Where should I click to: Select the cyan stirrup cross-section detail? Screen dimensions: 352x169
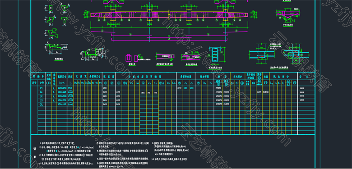[x=215, y=55]
